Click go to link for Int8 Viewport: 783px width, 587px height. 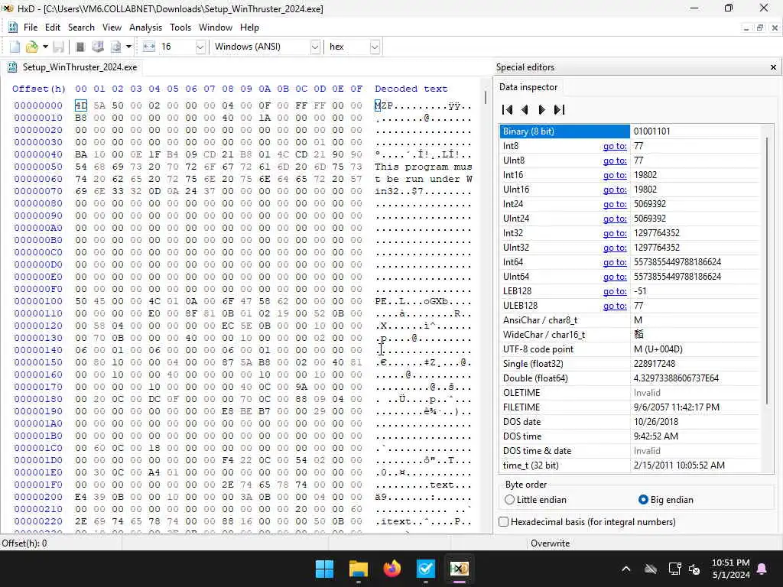tap(615, 146)
